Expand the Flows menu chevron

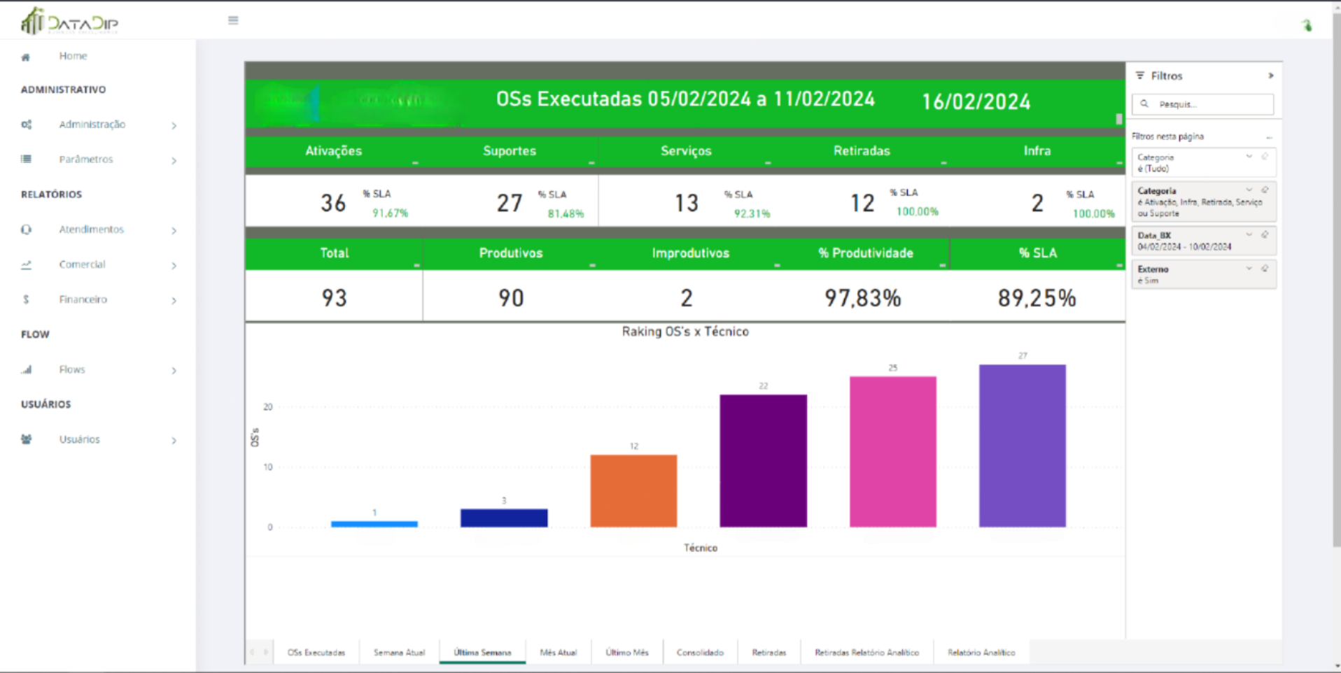point(174,370)
